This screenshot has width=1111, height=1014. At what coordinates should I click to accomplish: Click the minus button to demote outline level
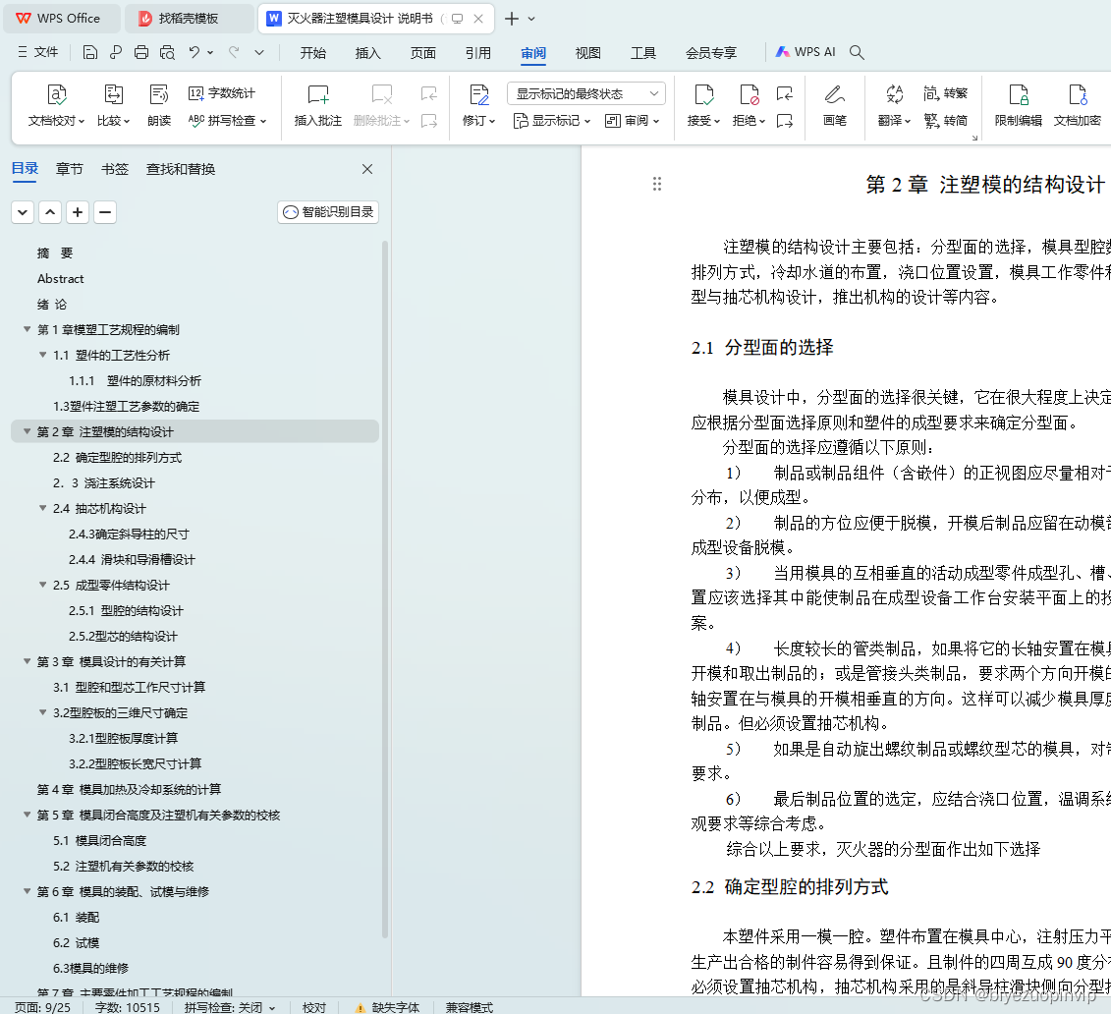pos(105,212)
